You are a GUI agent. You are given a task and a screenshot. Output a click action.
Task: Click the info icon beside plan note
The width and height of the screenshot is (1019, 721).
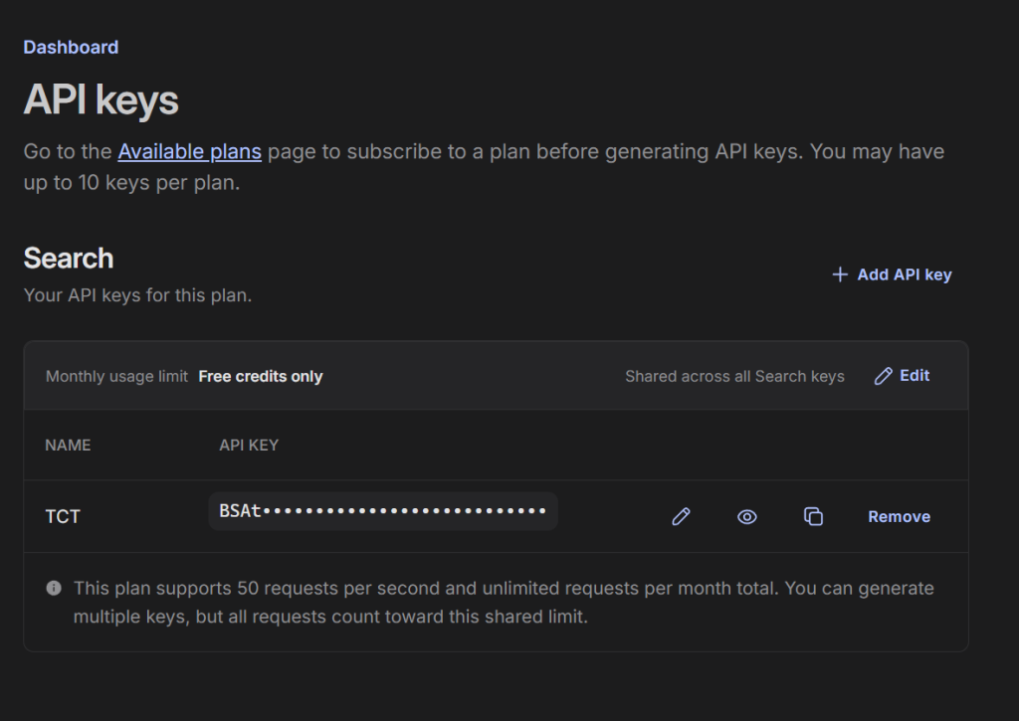pyautogui.click(x=54, y=588)
